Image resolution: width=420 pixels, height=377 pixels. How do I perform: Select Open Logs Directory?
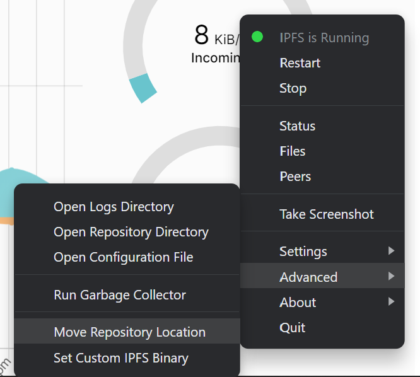click(114, 207)
